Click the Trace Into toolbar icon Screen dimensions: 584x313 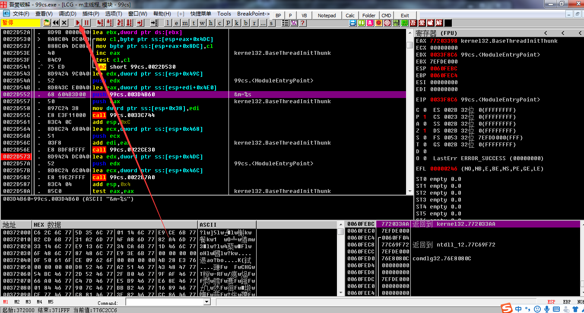coord(120,23)
